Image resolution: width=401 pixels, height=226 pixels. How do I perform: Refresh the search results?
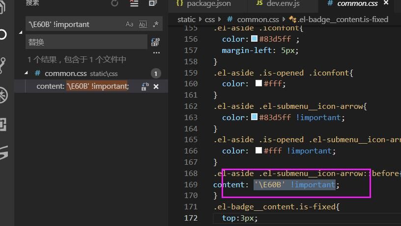click(x=115, y=3)
